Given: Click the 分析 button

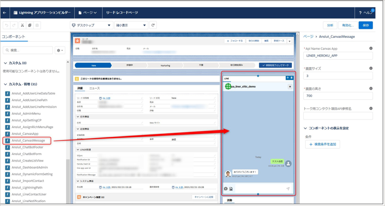Looking at the screenshot, I should pos(330,25).
